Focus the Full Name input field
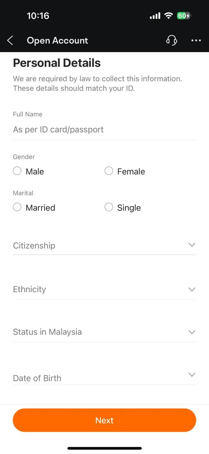209x454 pixels. point(104,129)
